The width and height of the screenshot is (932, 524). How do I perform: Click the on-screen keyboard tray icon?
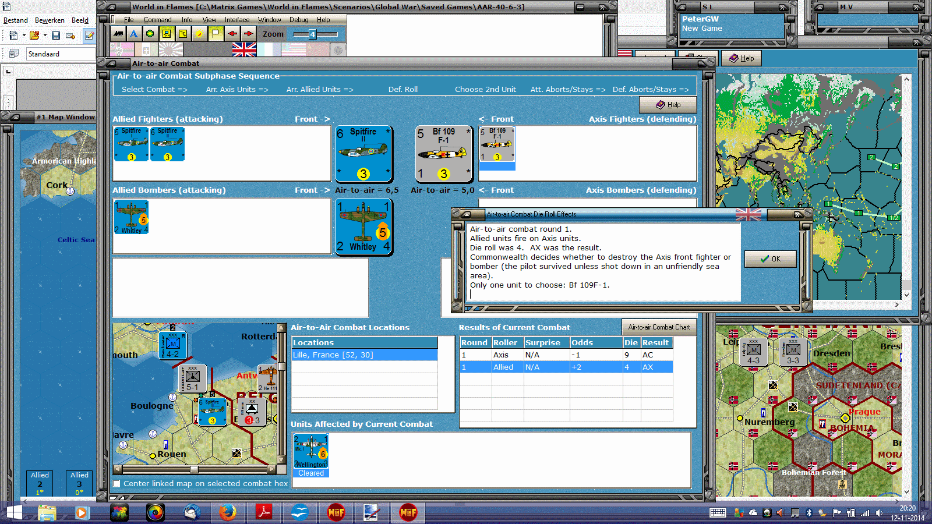coord(718,513)
